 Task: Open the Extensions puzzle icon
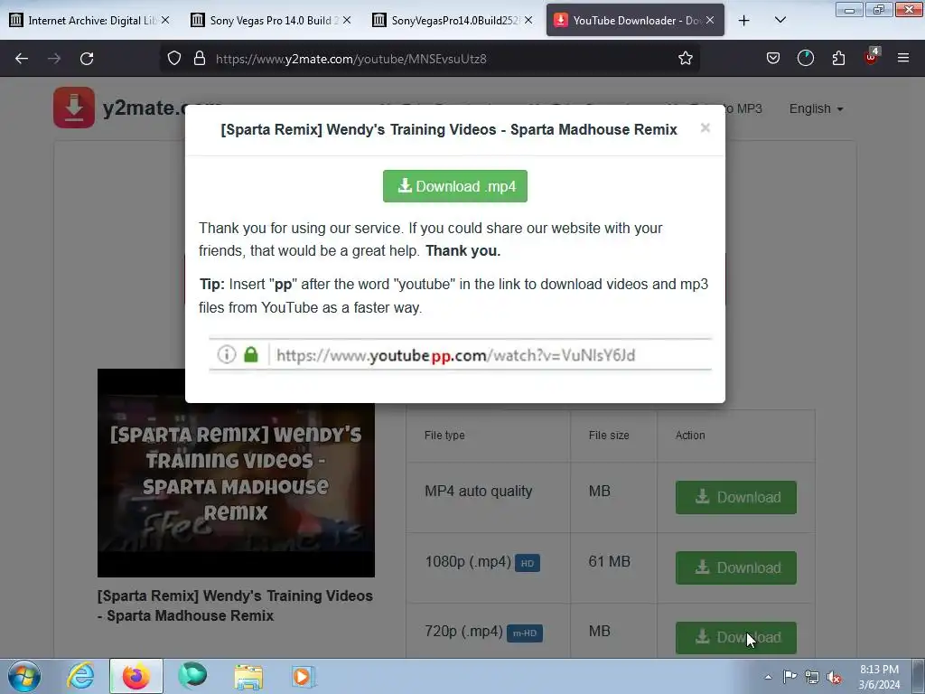pos(838,59)
